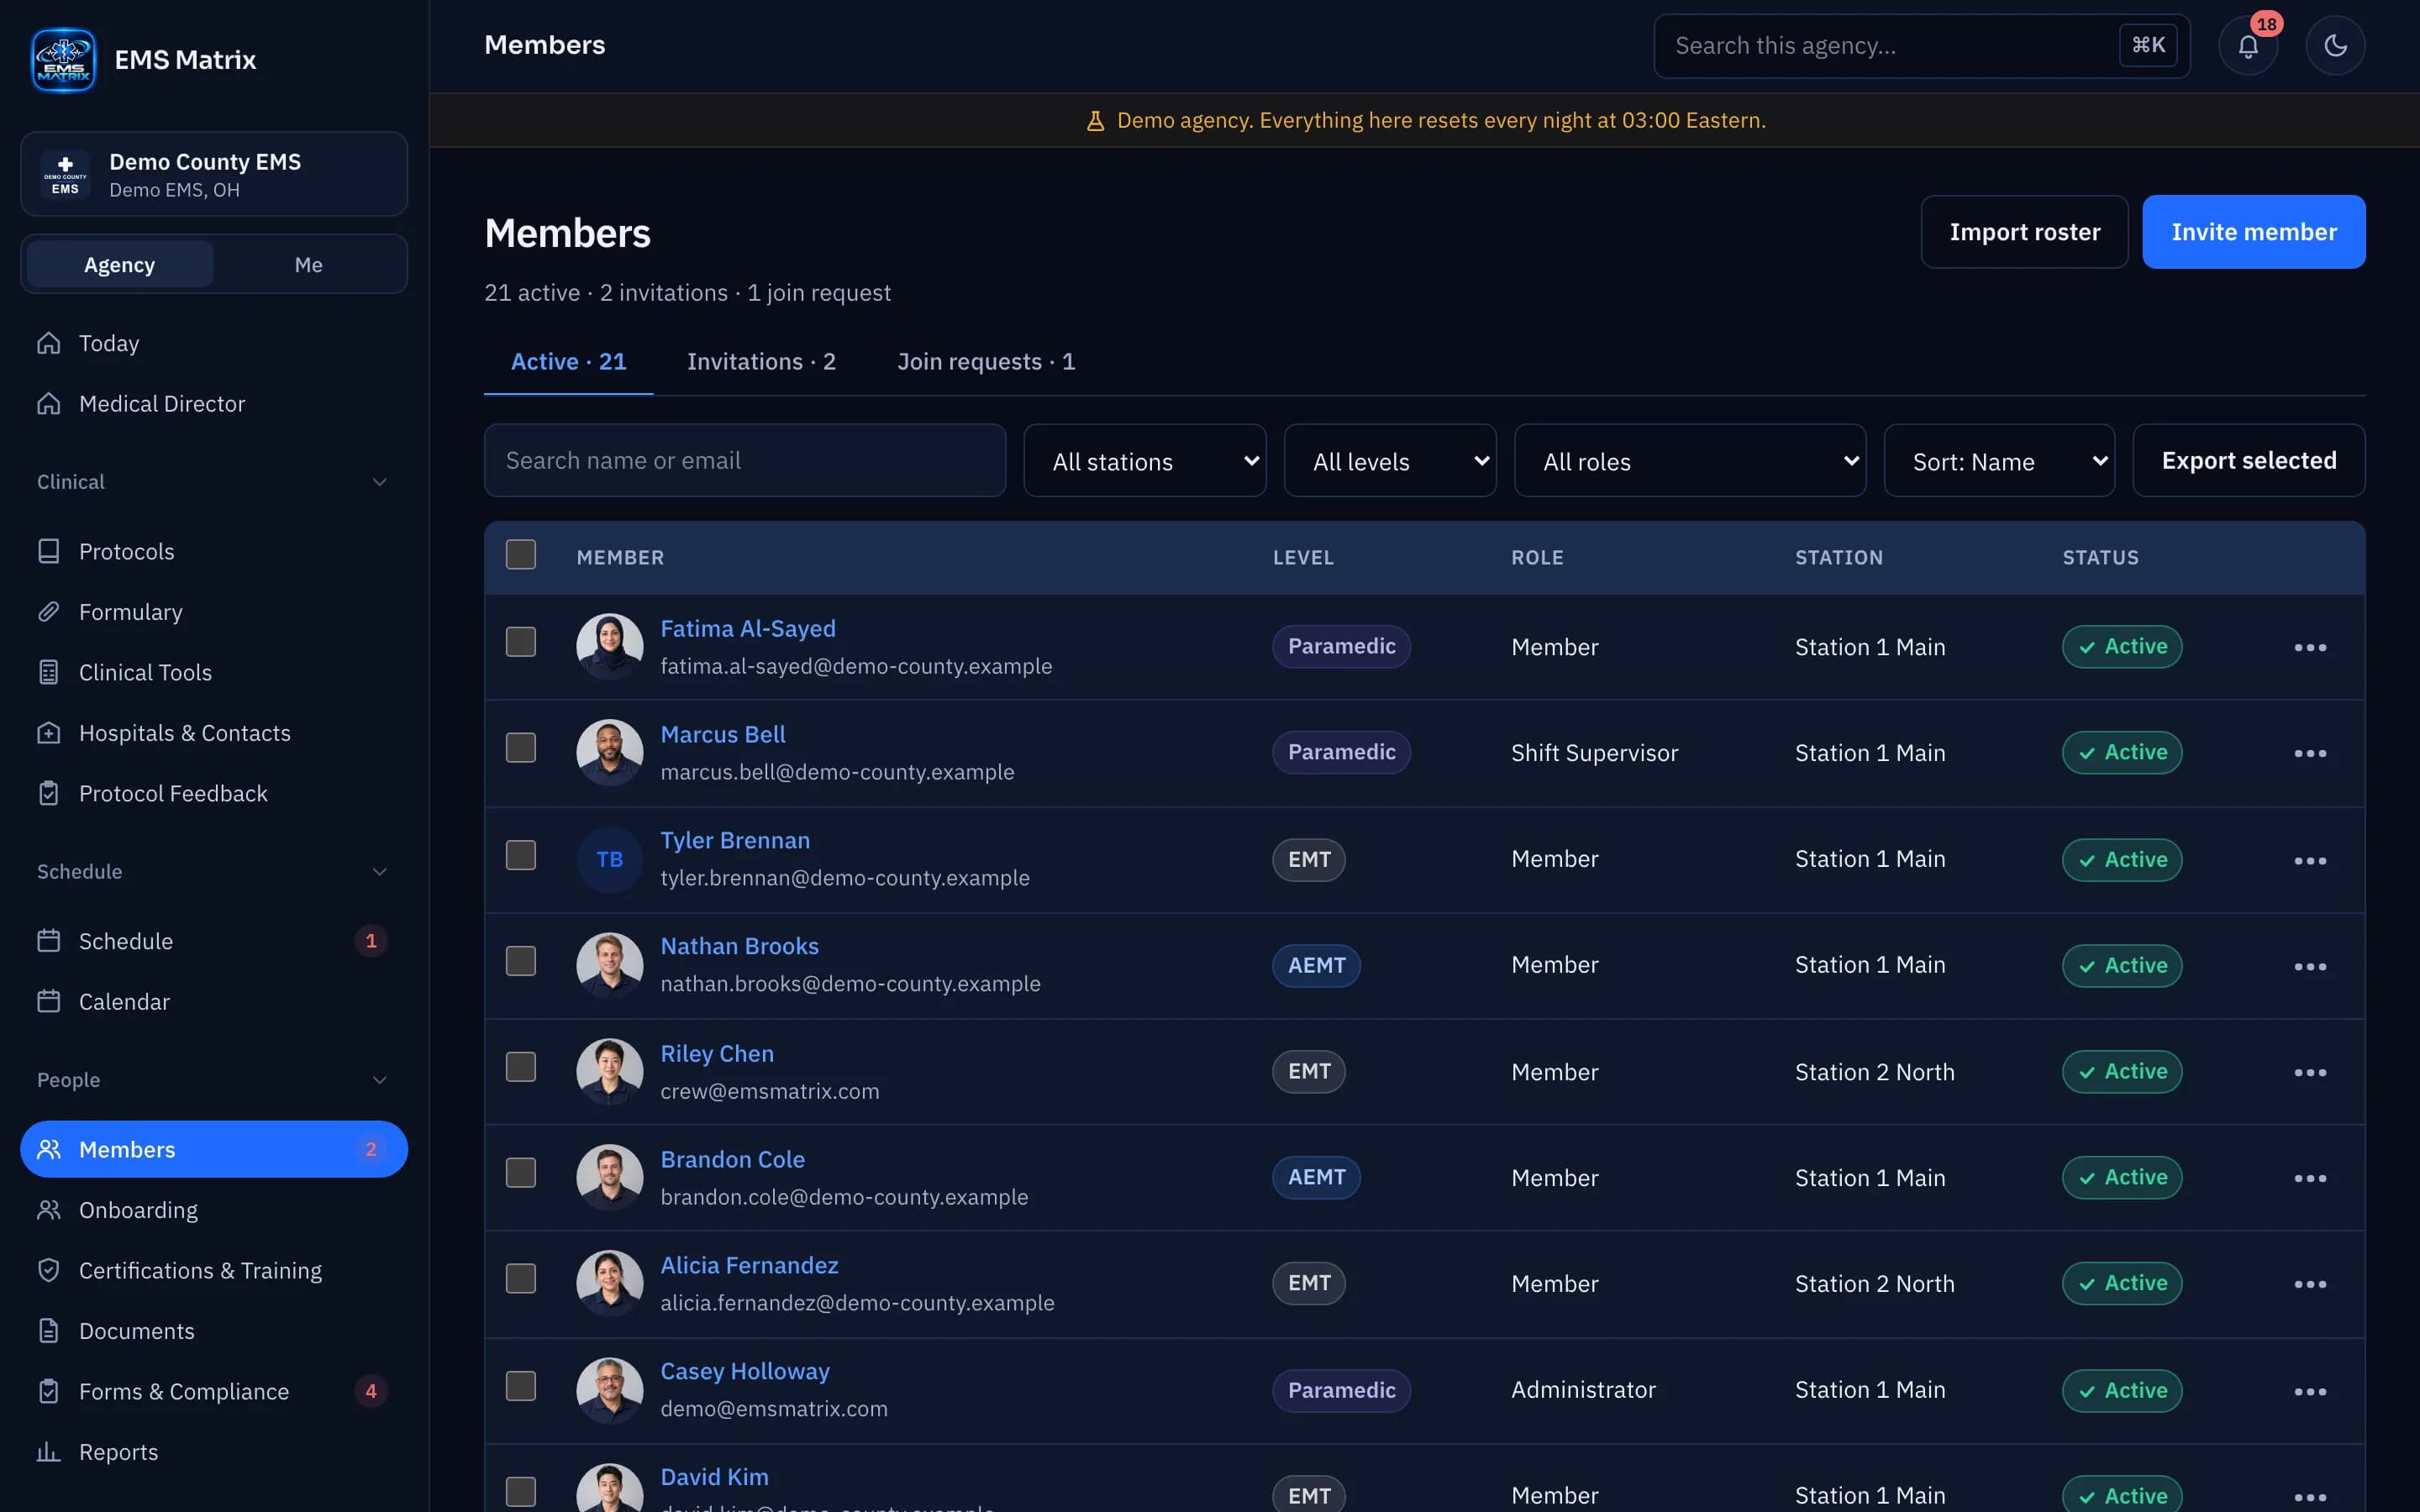
Task: Select the Active · 21 tab
Action: pos(568,362)
